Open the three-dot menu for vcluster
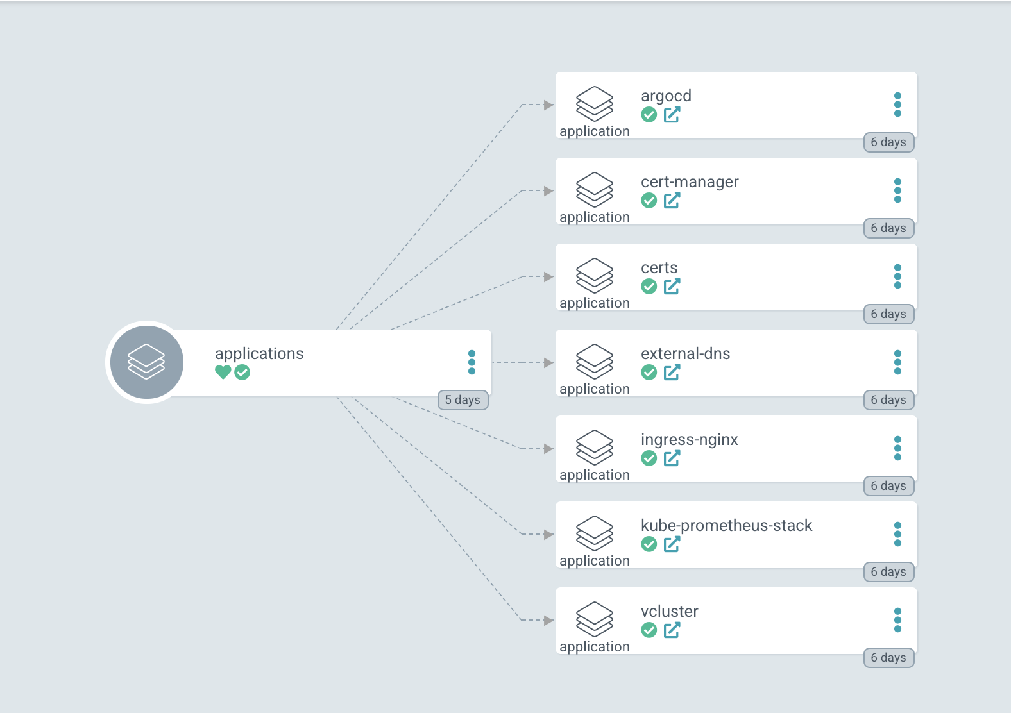Screen dimensions: 1011x713 pyautogui.click(x=897, y=620)
